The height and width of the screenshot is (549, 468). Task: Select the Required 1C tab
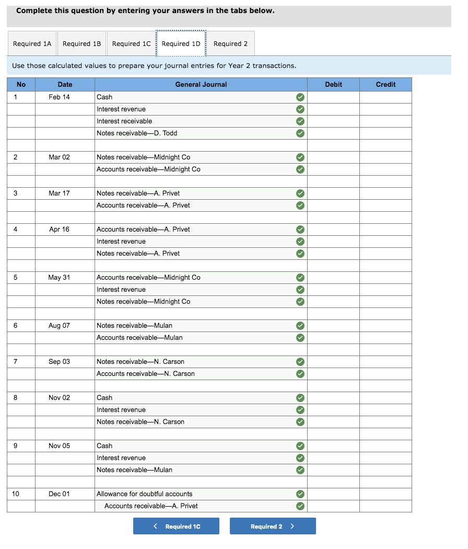click(131, 43)
